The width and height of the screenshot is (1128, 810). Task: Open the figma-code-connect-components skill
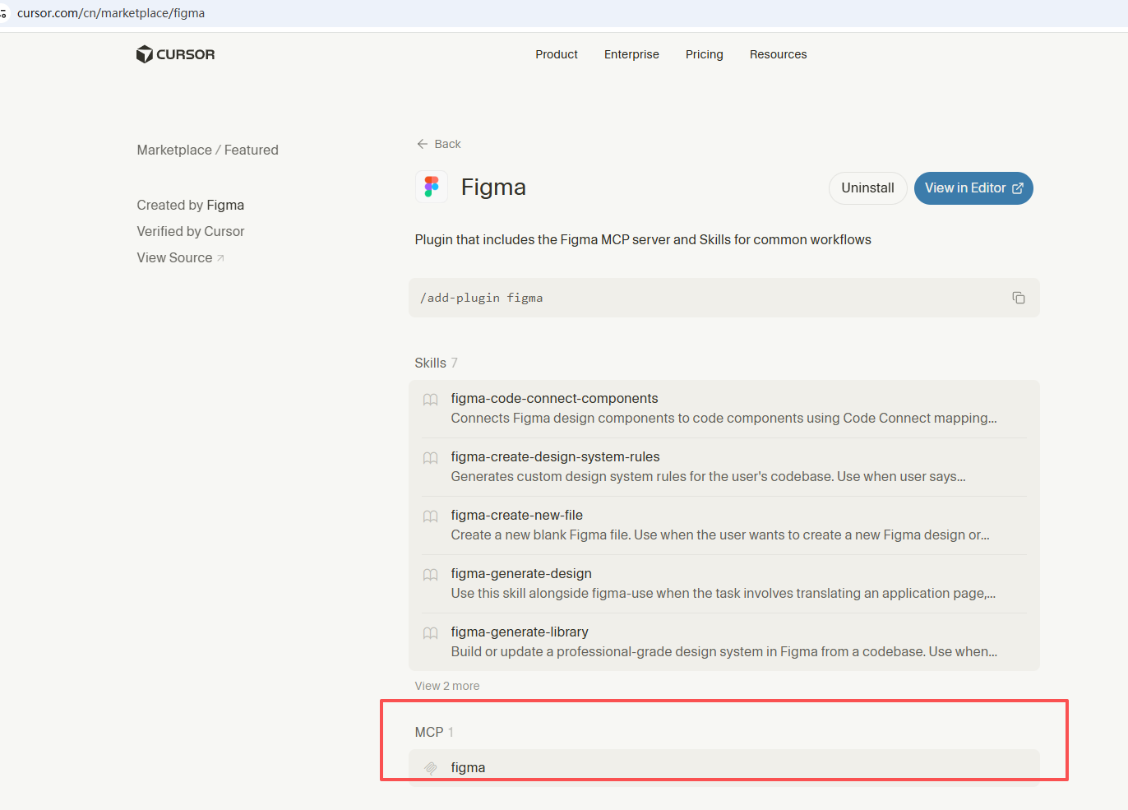(724, 409)
